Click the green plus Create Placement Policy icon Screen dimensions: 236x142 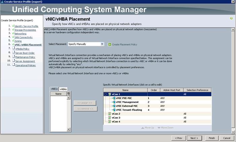tap(110, 44)
